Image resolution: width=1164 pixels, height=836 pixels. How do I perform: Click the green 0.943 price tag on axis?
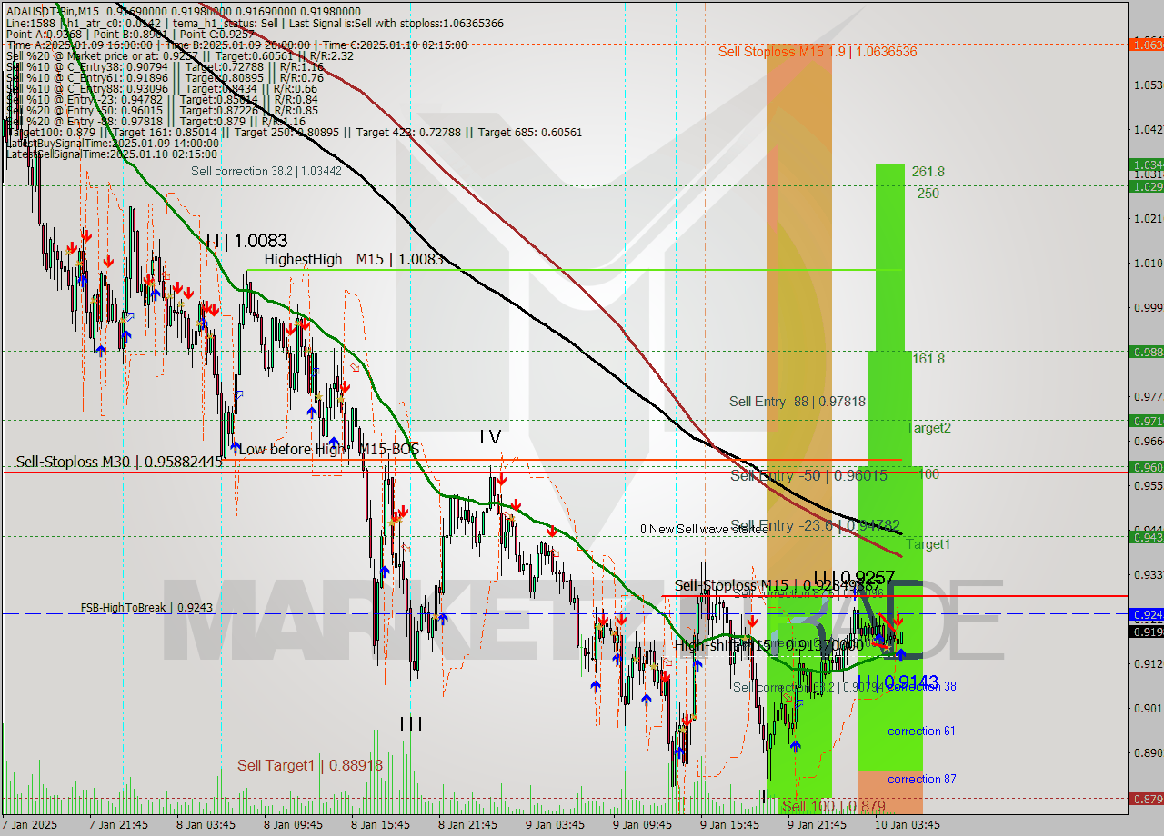(1146, 537)
